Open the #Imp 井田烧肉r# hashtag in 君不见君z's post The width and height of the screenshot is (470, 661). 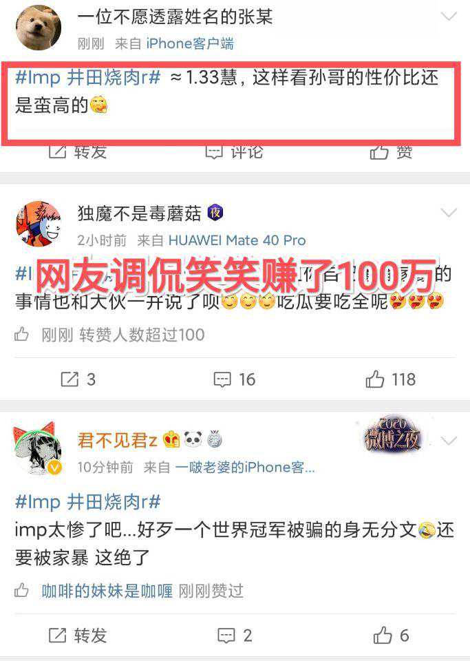(x=88, y=502)
